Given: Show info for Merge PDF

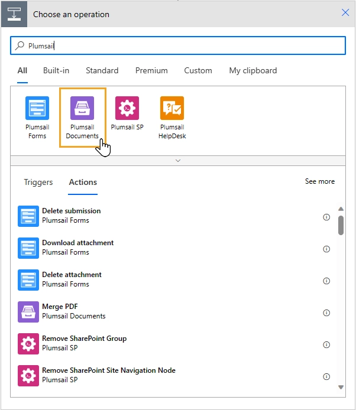Looking at the screenshot, I should point(326,313).
